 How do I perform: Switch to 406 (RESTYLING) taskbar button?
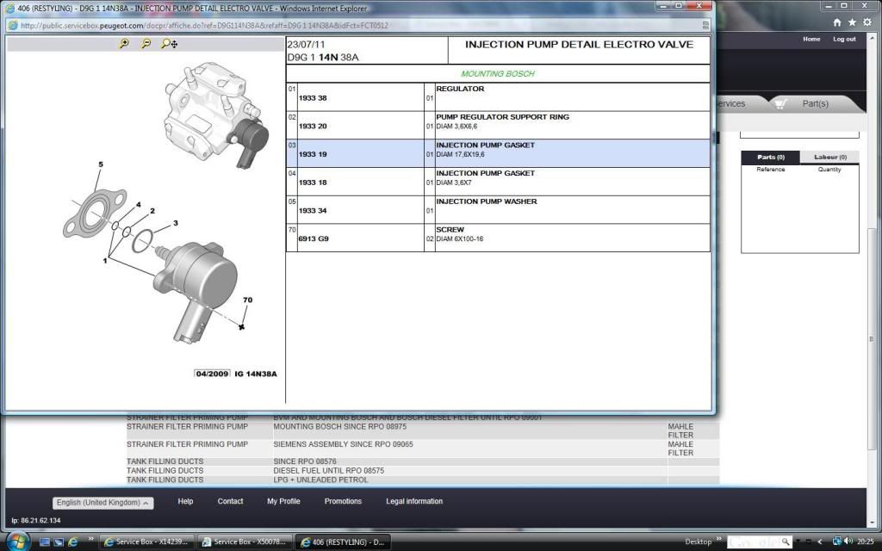pos(343,542)
